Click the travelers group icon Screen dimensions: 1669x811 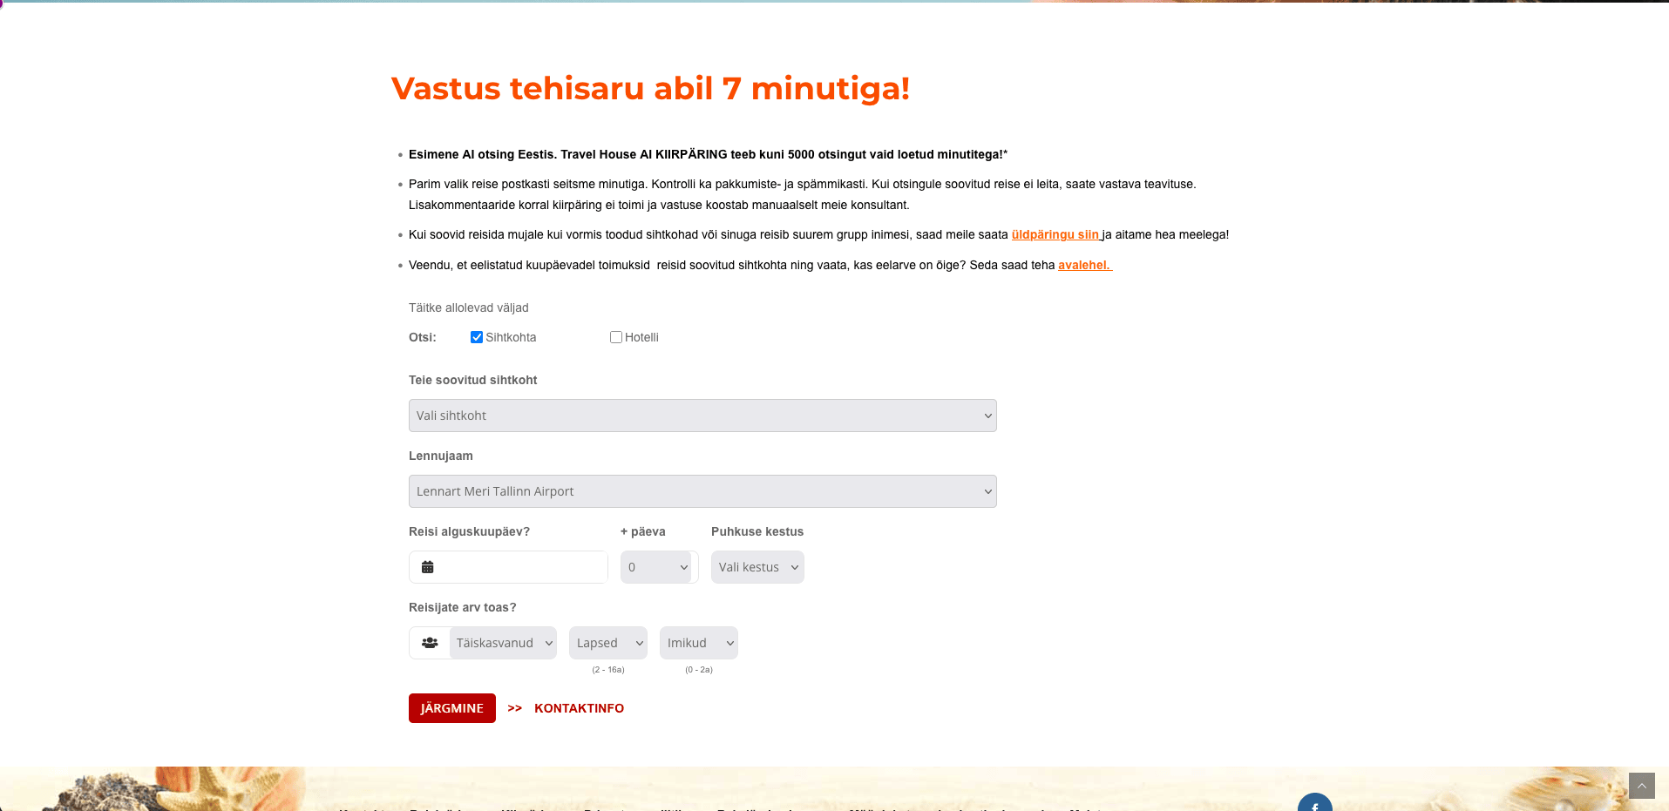pos(430,643)
